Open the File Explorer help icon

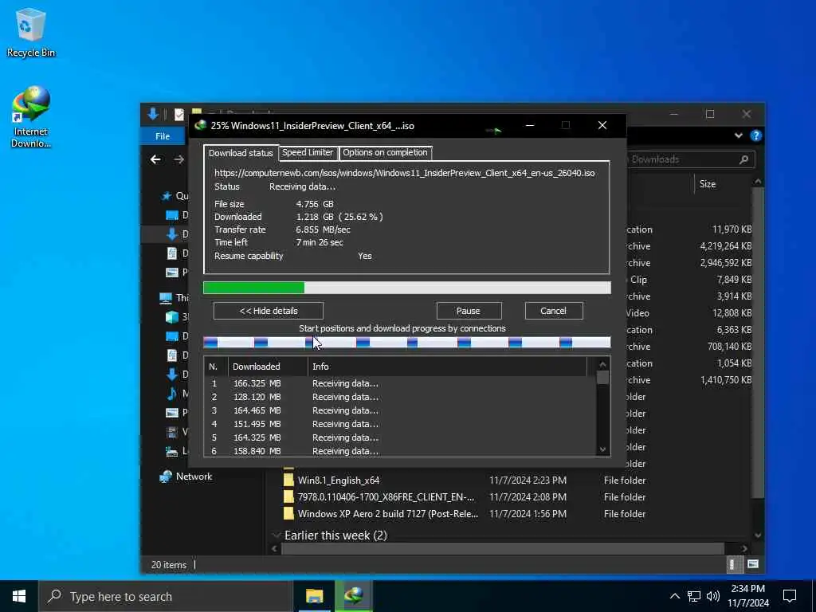point(755,135)
